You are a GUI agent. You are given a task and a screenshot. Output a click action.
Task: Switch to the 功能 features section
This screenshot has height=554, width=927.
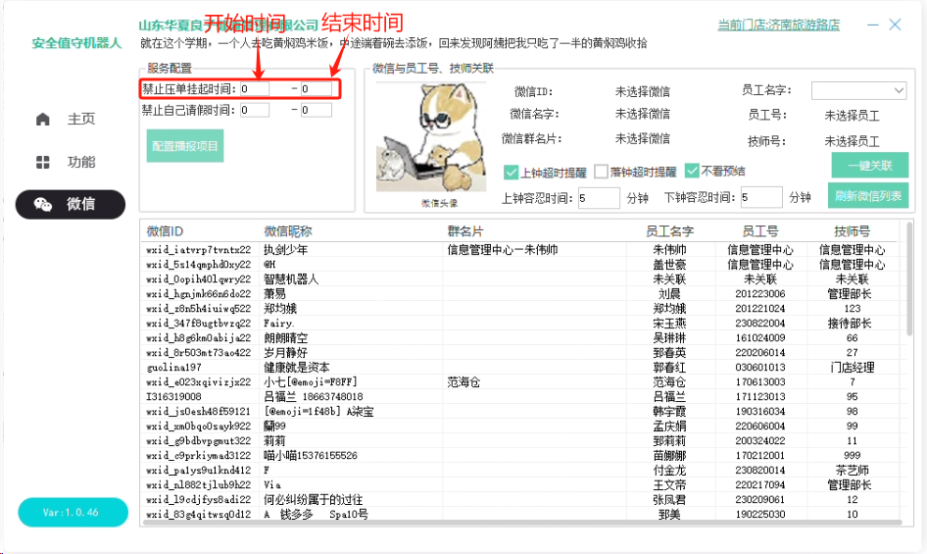click(69, 162)
